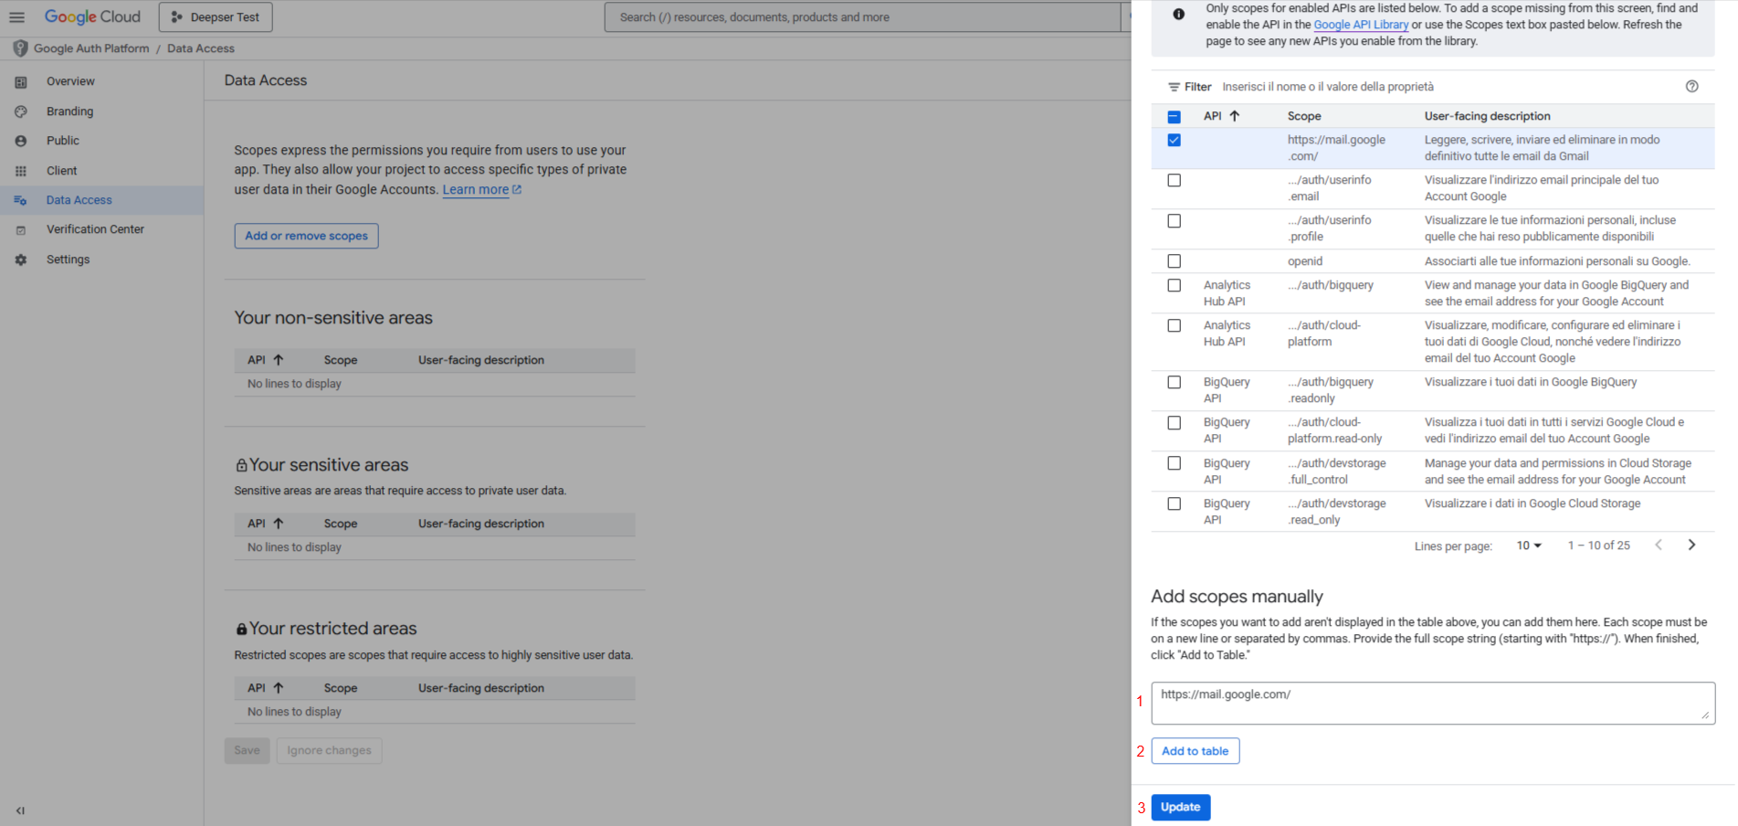Click the Data Access breadcrumb text
Image resolution: width=1738 pixels, height=826 pixels.
pyautogui.click(x=201, y=48)
